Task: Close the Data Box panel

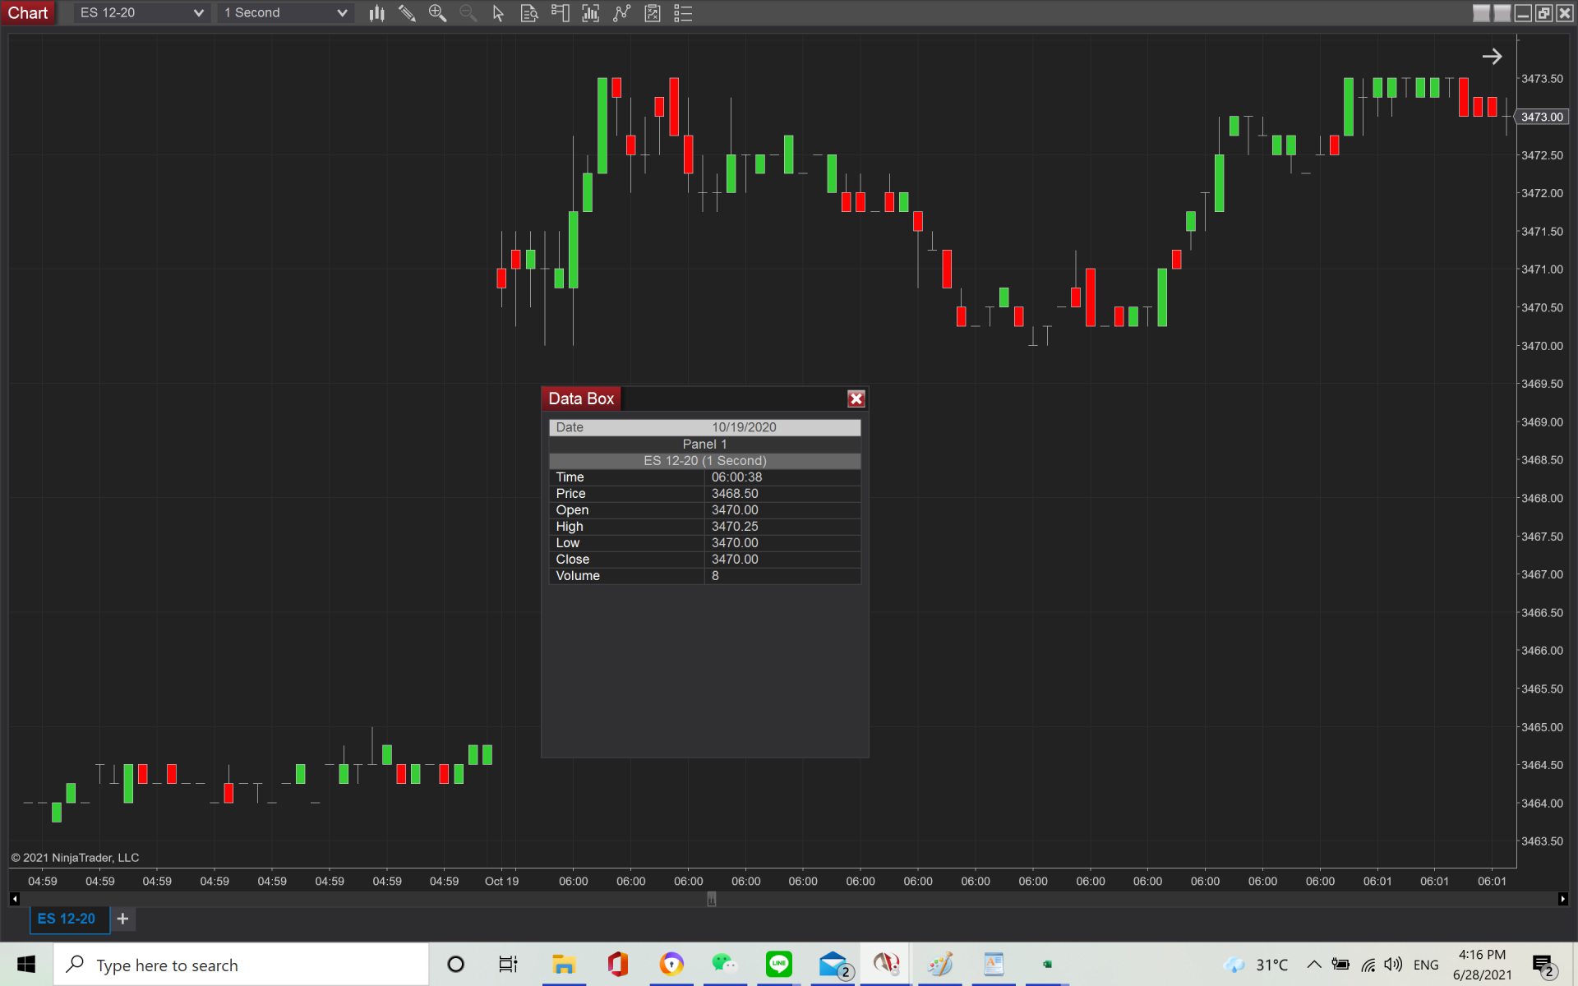Action: point(856,399)
